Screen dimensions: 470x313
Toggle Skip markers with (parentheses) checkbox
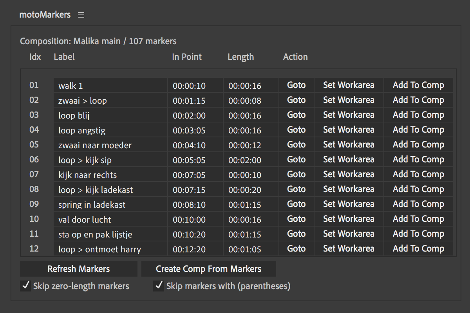tap(159, 286)
